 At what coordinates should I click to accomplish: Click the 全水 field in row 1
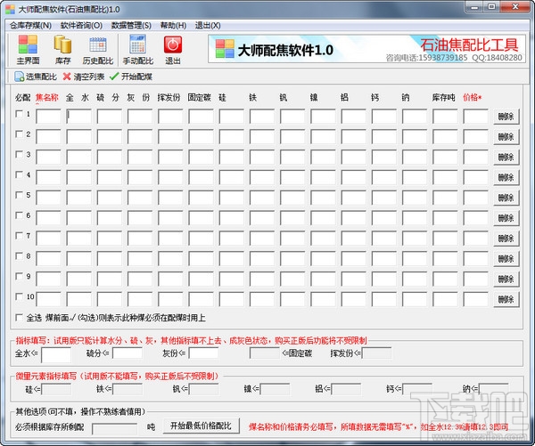point(78,117)
